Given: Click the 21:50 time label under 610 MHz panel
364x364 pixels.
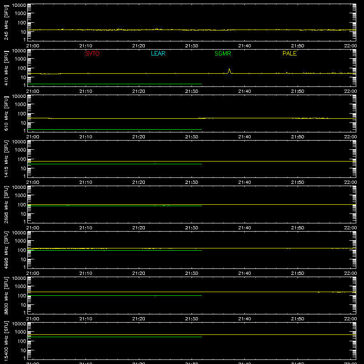Looking at the screenshot, I should 298,137.
